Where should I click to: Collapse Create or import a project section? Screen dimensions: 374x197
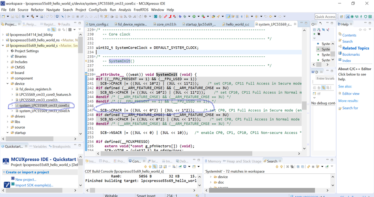(4, 172)
